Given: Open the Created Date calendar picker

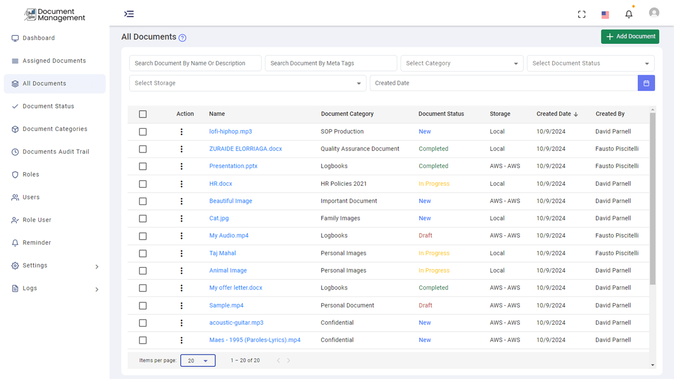Looking at the screenshot, I should pos(646,83).
